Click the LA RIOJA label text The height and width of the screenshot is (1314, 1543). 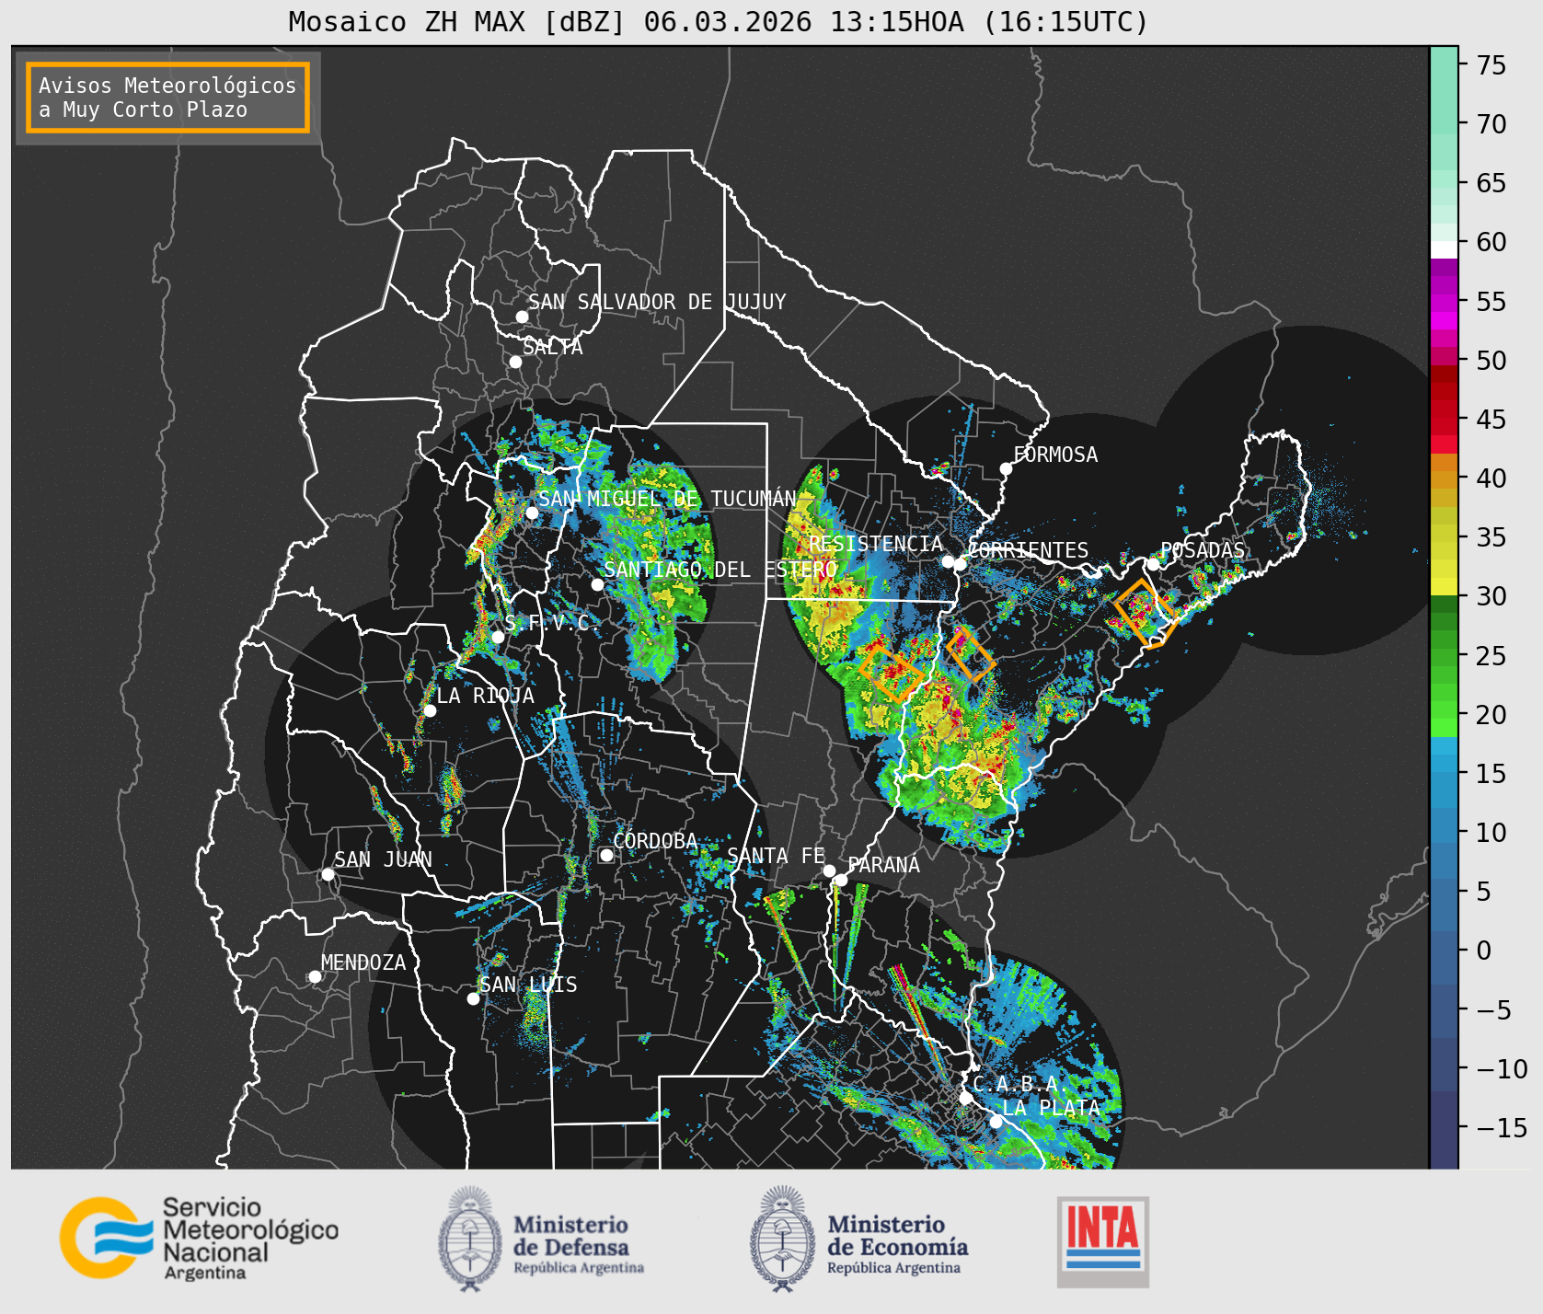coord(485,696)
